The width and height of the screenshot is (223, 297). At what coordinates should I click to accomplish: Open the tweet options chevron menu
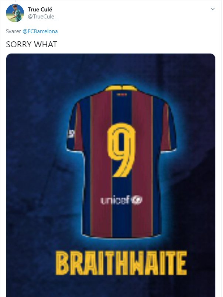[213, 9]
